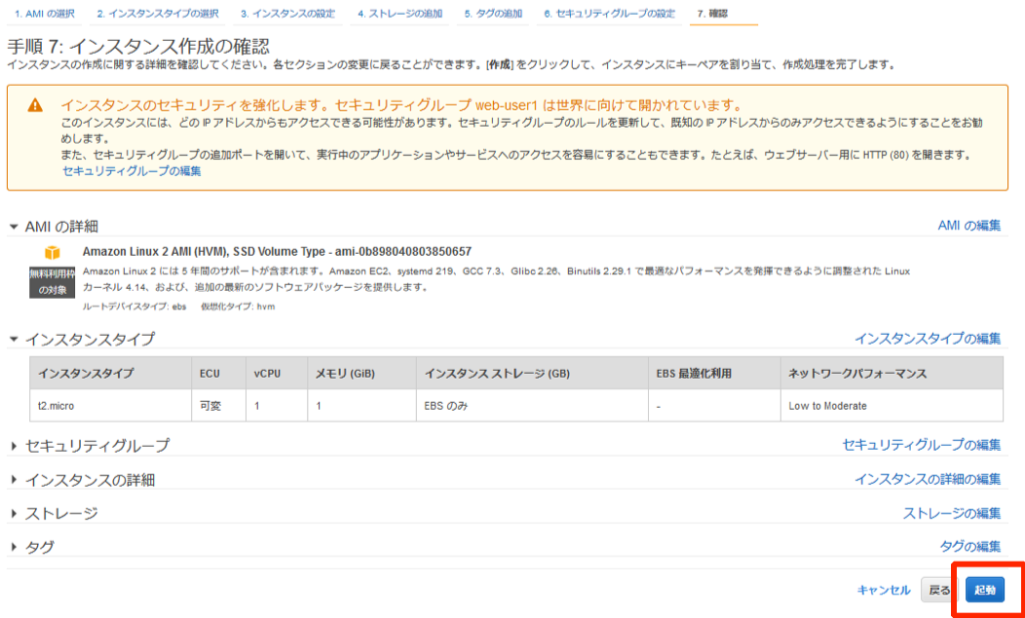Open 'セキュリティグループの編集' link beside security group section
This screenshot has height=618, width=1025.
coord(921,445)
